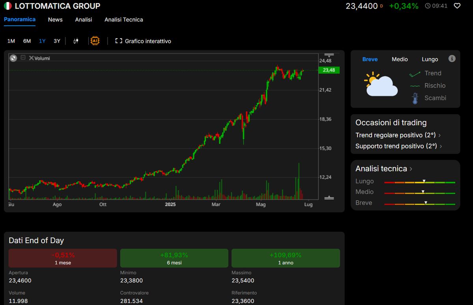The image size is (473, 305).
Task: Switch to the Medio horizon tab
Action: [400, 59]
